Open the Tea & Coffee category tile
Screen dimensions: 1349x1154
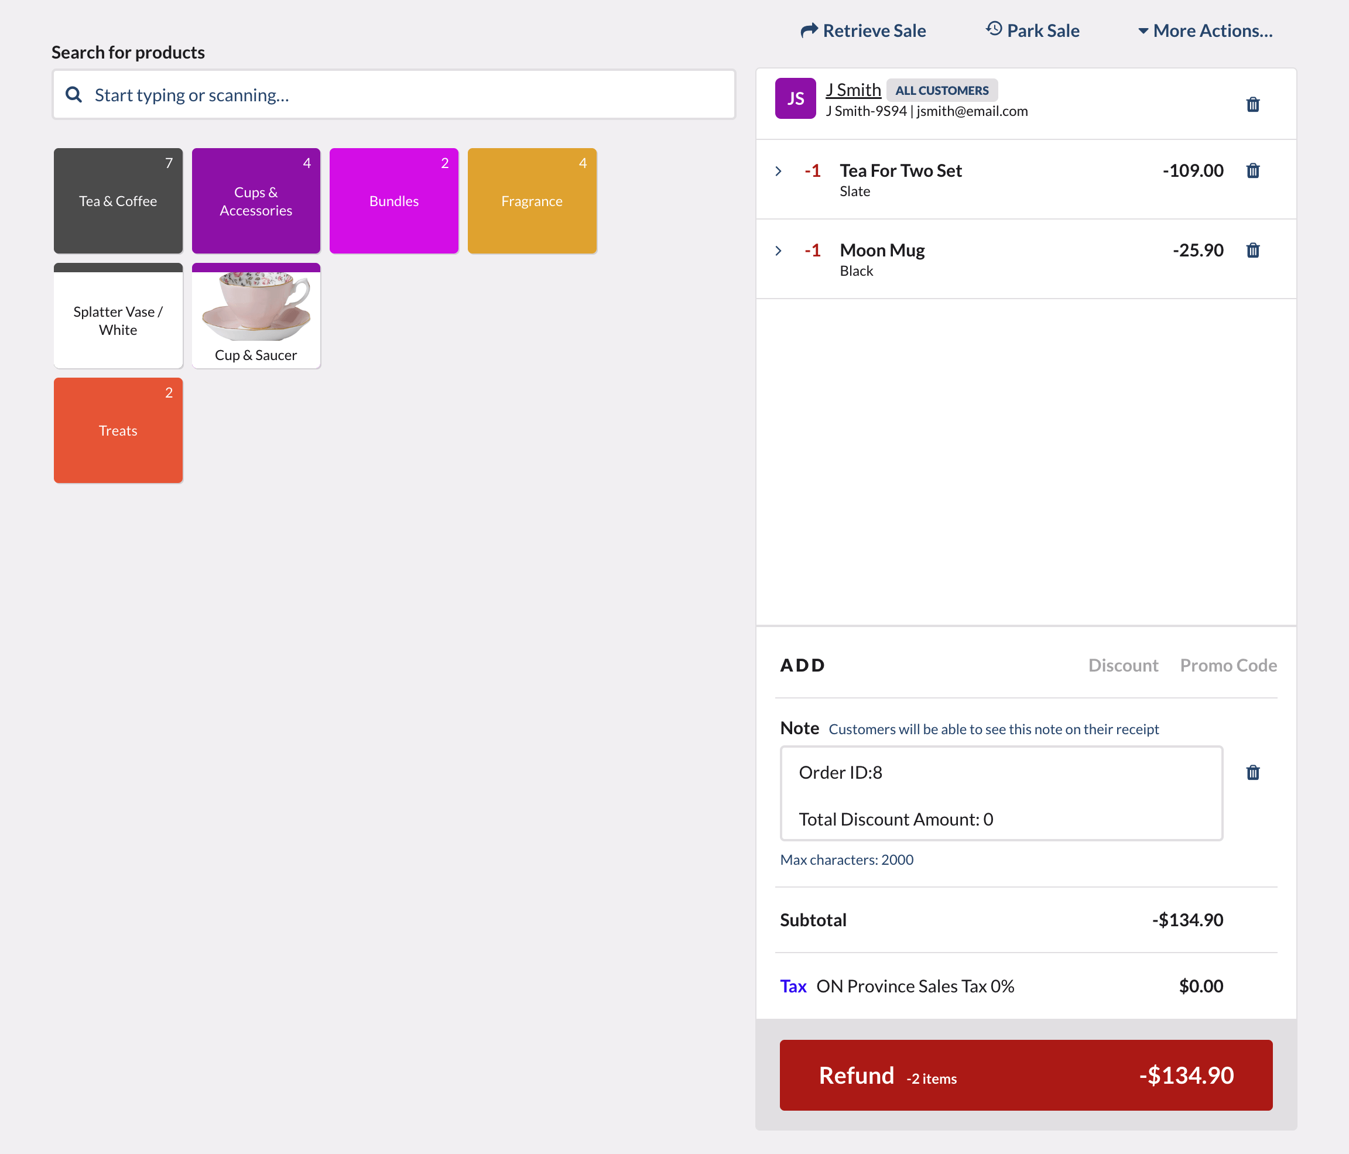(118, 200)
